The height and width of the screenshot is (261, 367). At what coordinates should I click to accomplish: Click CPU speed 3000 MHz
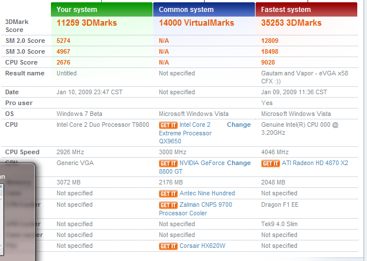point(173,152)
